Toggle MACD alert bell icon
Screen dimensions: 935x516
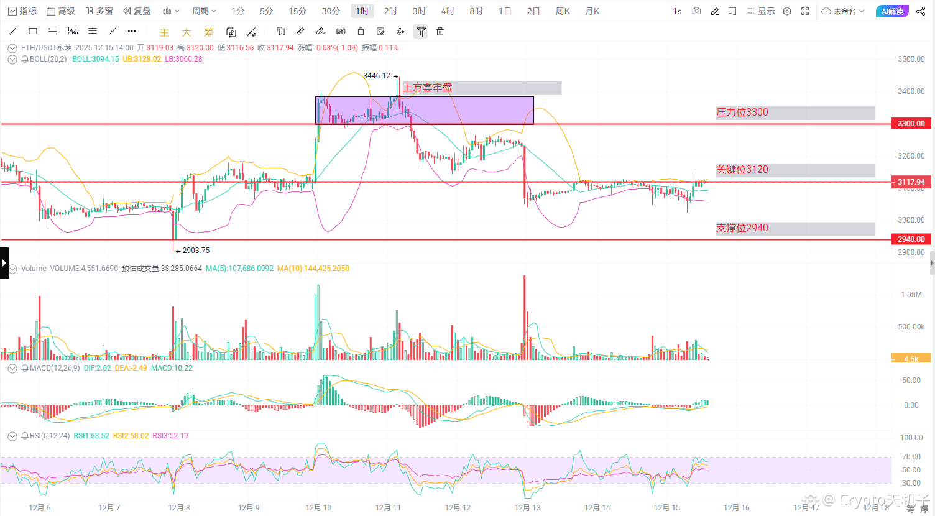(25, 368)
